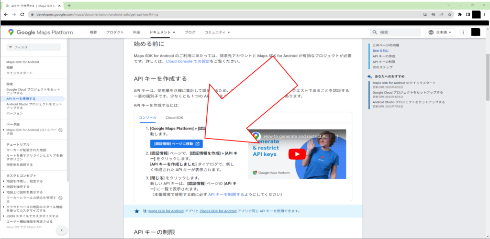Open recommended Android Studio プロジェクトをセットアップする
Image resolution: width=490 pixels, height=239 pixels.
(409, 102)
